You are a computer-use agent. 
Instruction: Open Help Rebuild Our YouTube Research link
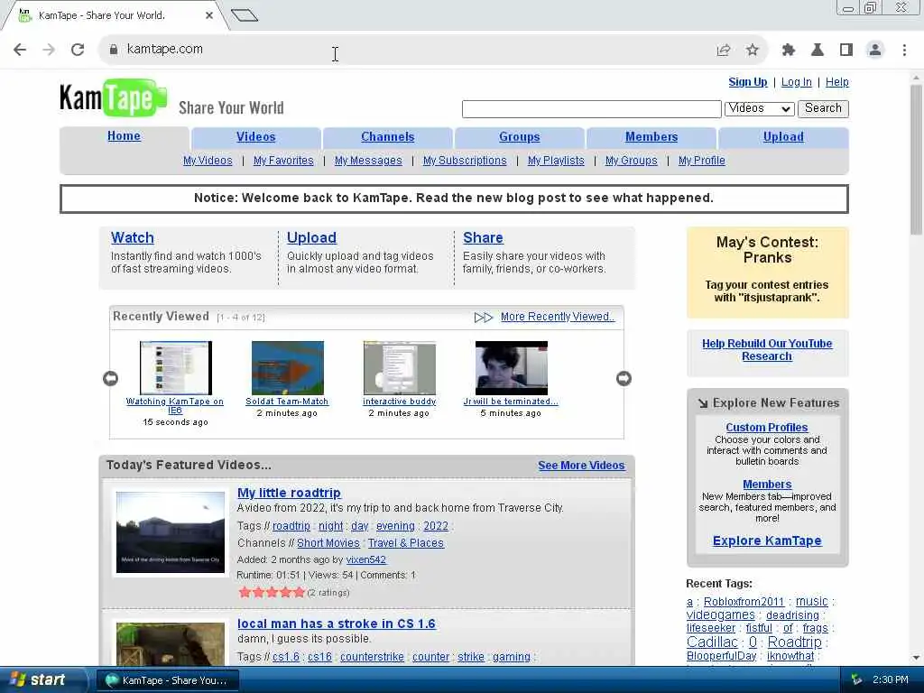point(767,349)
